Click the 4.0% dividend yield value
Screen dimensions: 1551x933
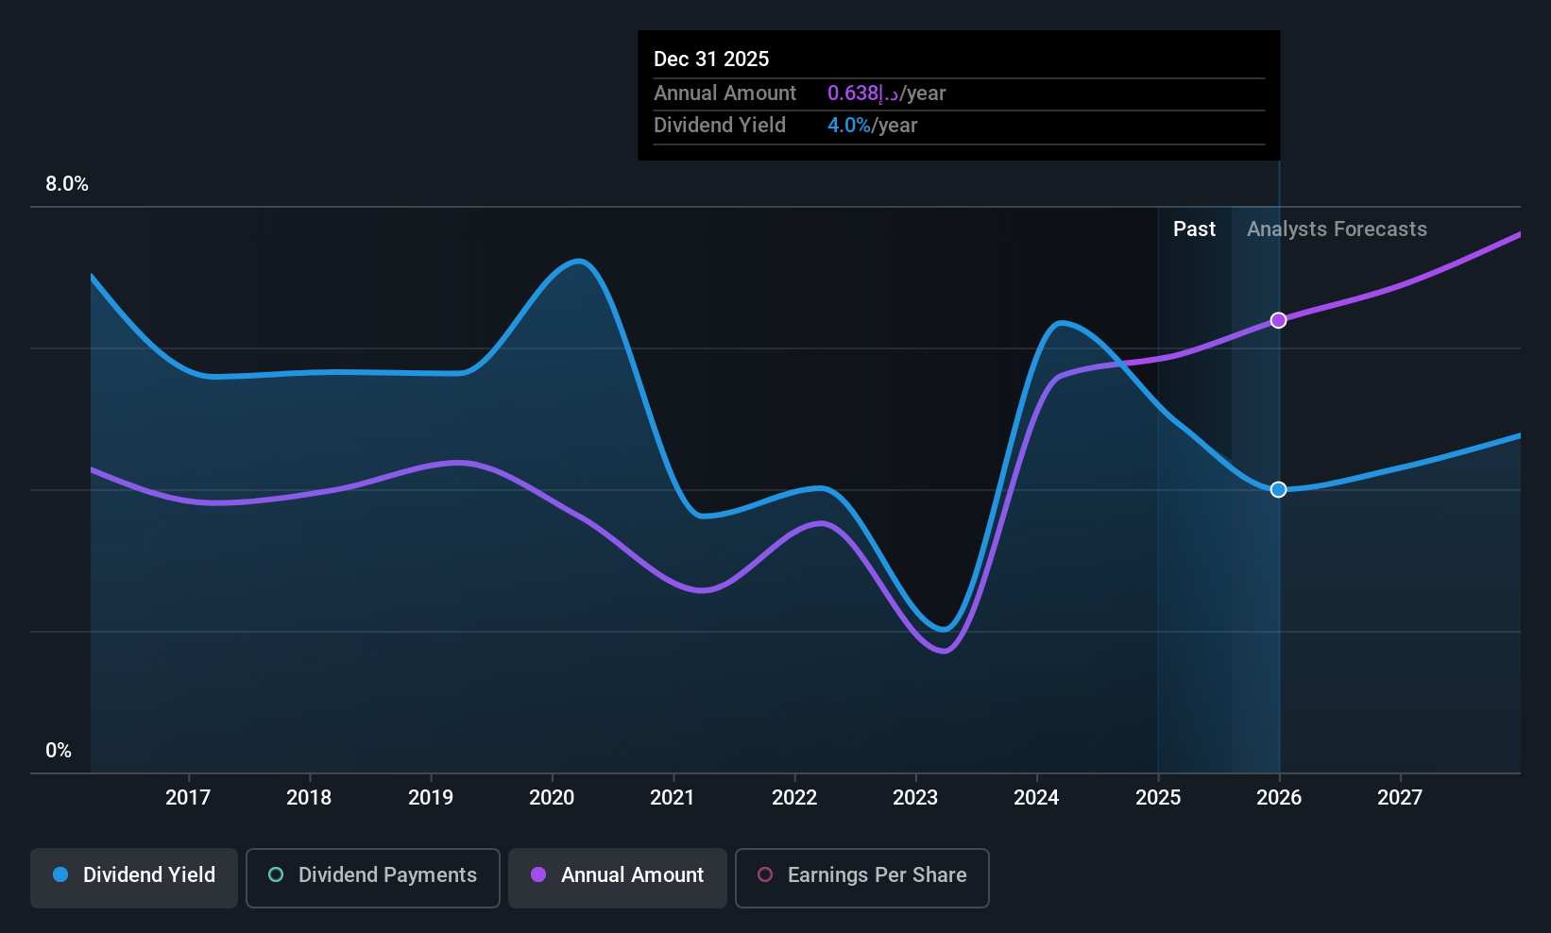click(849, 126)
